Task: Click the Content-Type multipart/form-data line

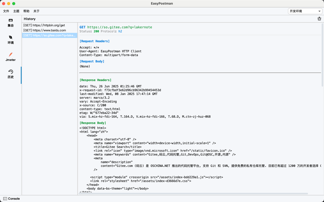Action: pyautogui.click(x=109, y=55)
